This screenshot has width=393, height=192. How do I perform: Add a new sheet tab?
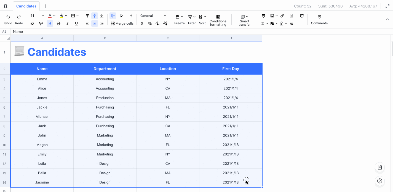[x=46, y=6]
